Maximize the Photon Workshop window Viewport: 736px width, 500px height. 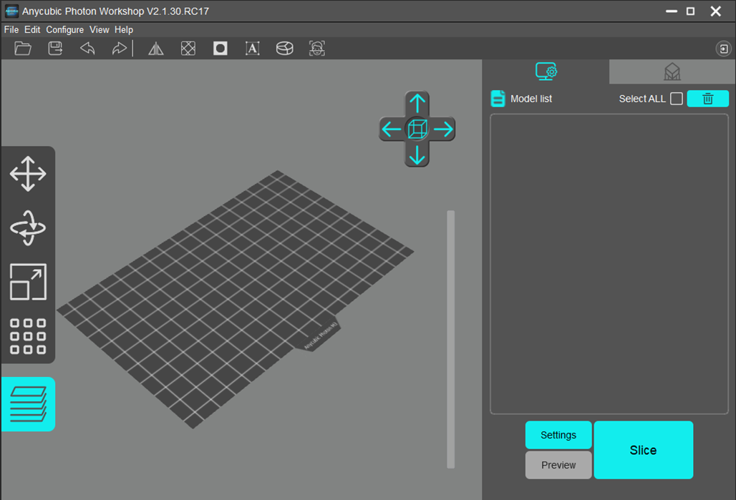click(690, 11)
